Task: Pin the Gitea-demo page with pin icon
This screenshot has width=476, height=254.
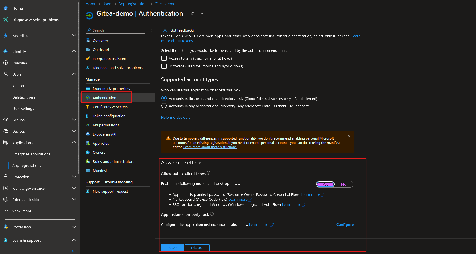Action: pos(192,13)
